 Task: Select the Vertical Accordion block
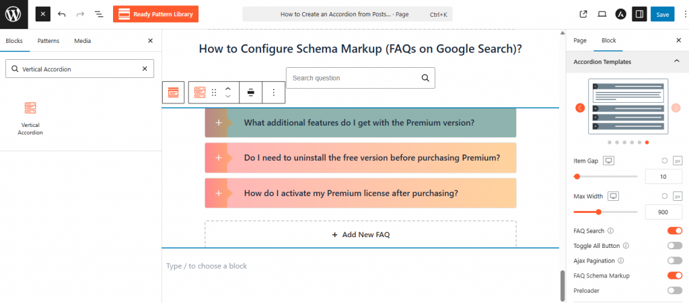click(x=30, y=118)
